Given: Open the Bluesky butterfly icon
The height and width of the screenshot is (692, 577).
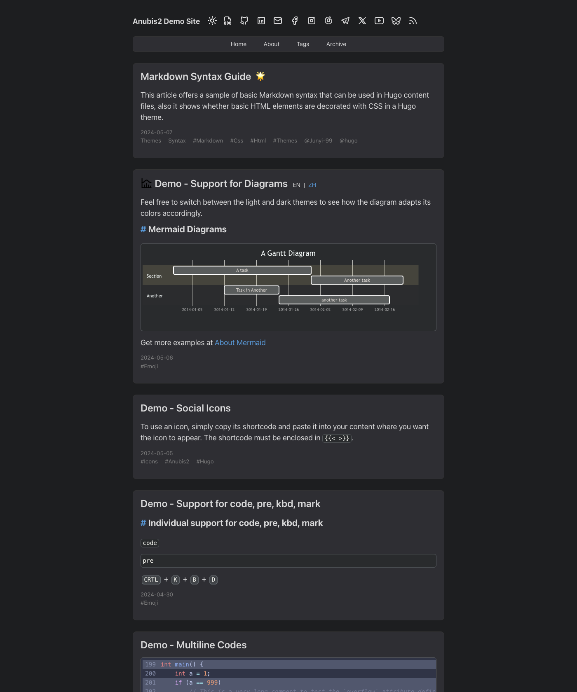Looking at the screenshot, I should [396, 21].
